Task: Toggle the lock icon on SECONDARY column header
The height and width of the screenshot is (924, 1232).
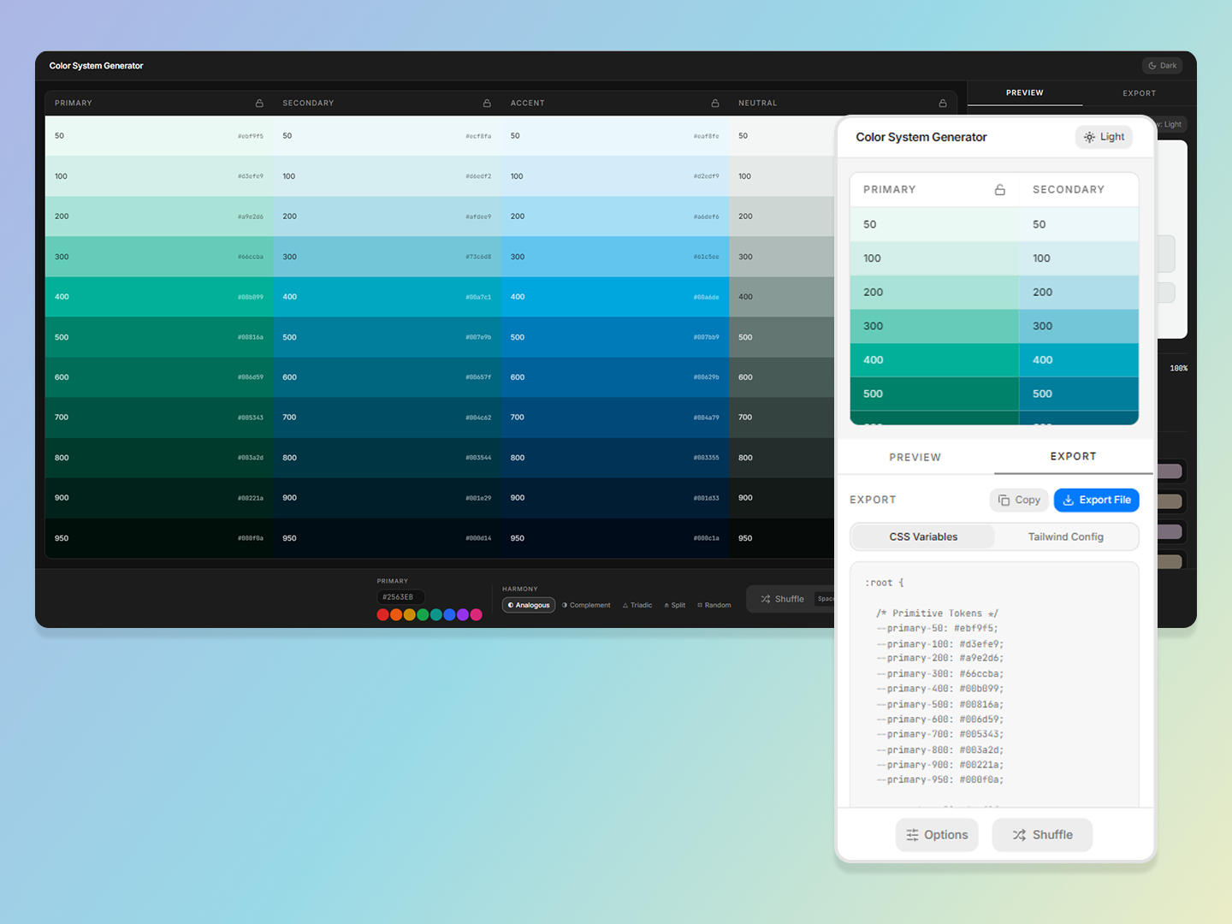Action: pos(487,103)
